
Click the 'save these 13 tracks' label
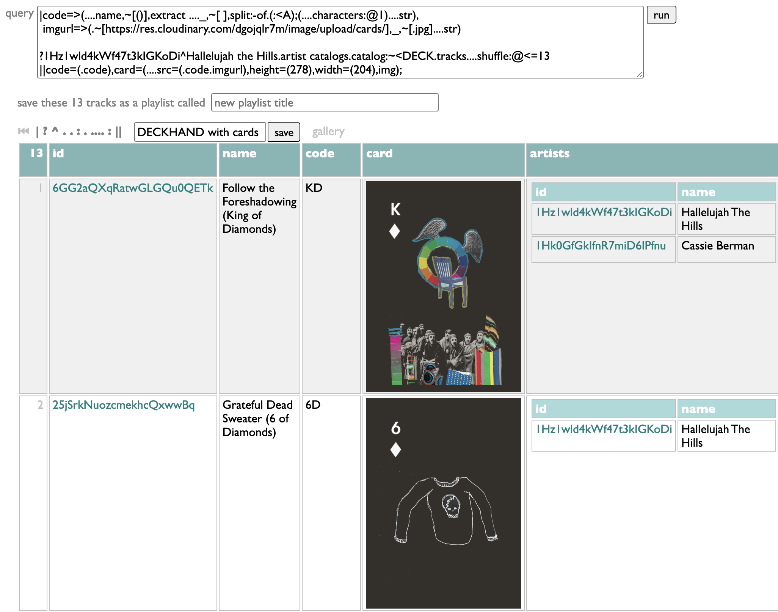click(x=111, y=103)
